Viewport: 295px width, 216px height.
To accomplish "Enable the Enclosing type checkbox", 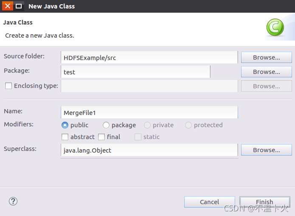I will (8, 86).
